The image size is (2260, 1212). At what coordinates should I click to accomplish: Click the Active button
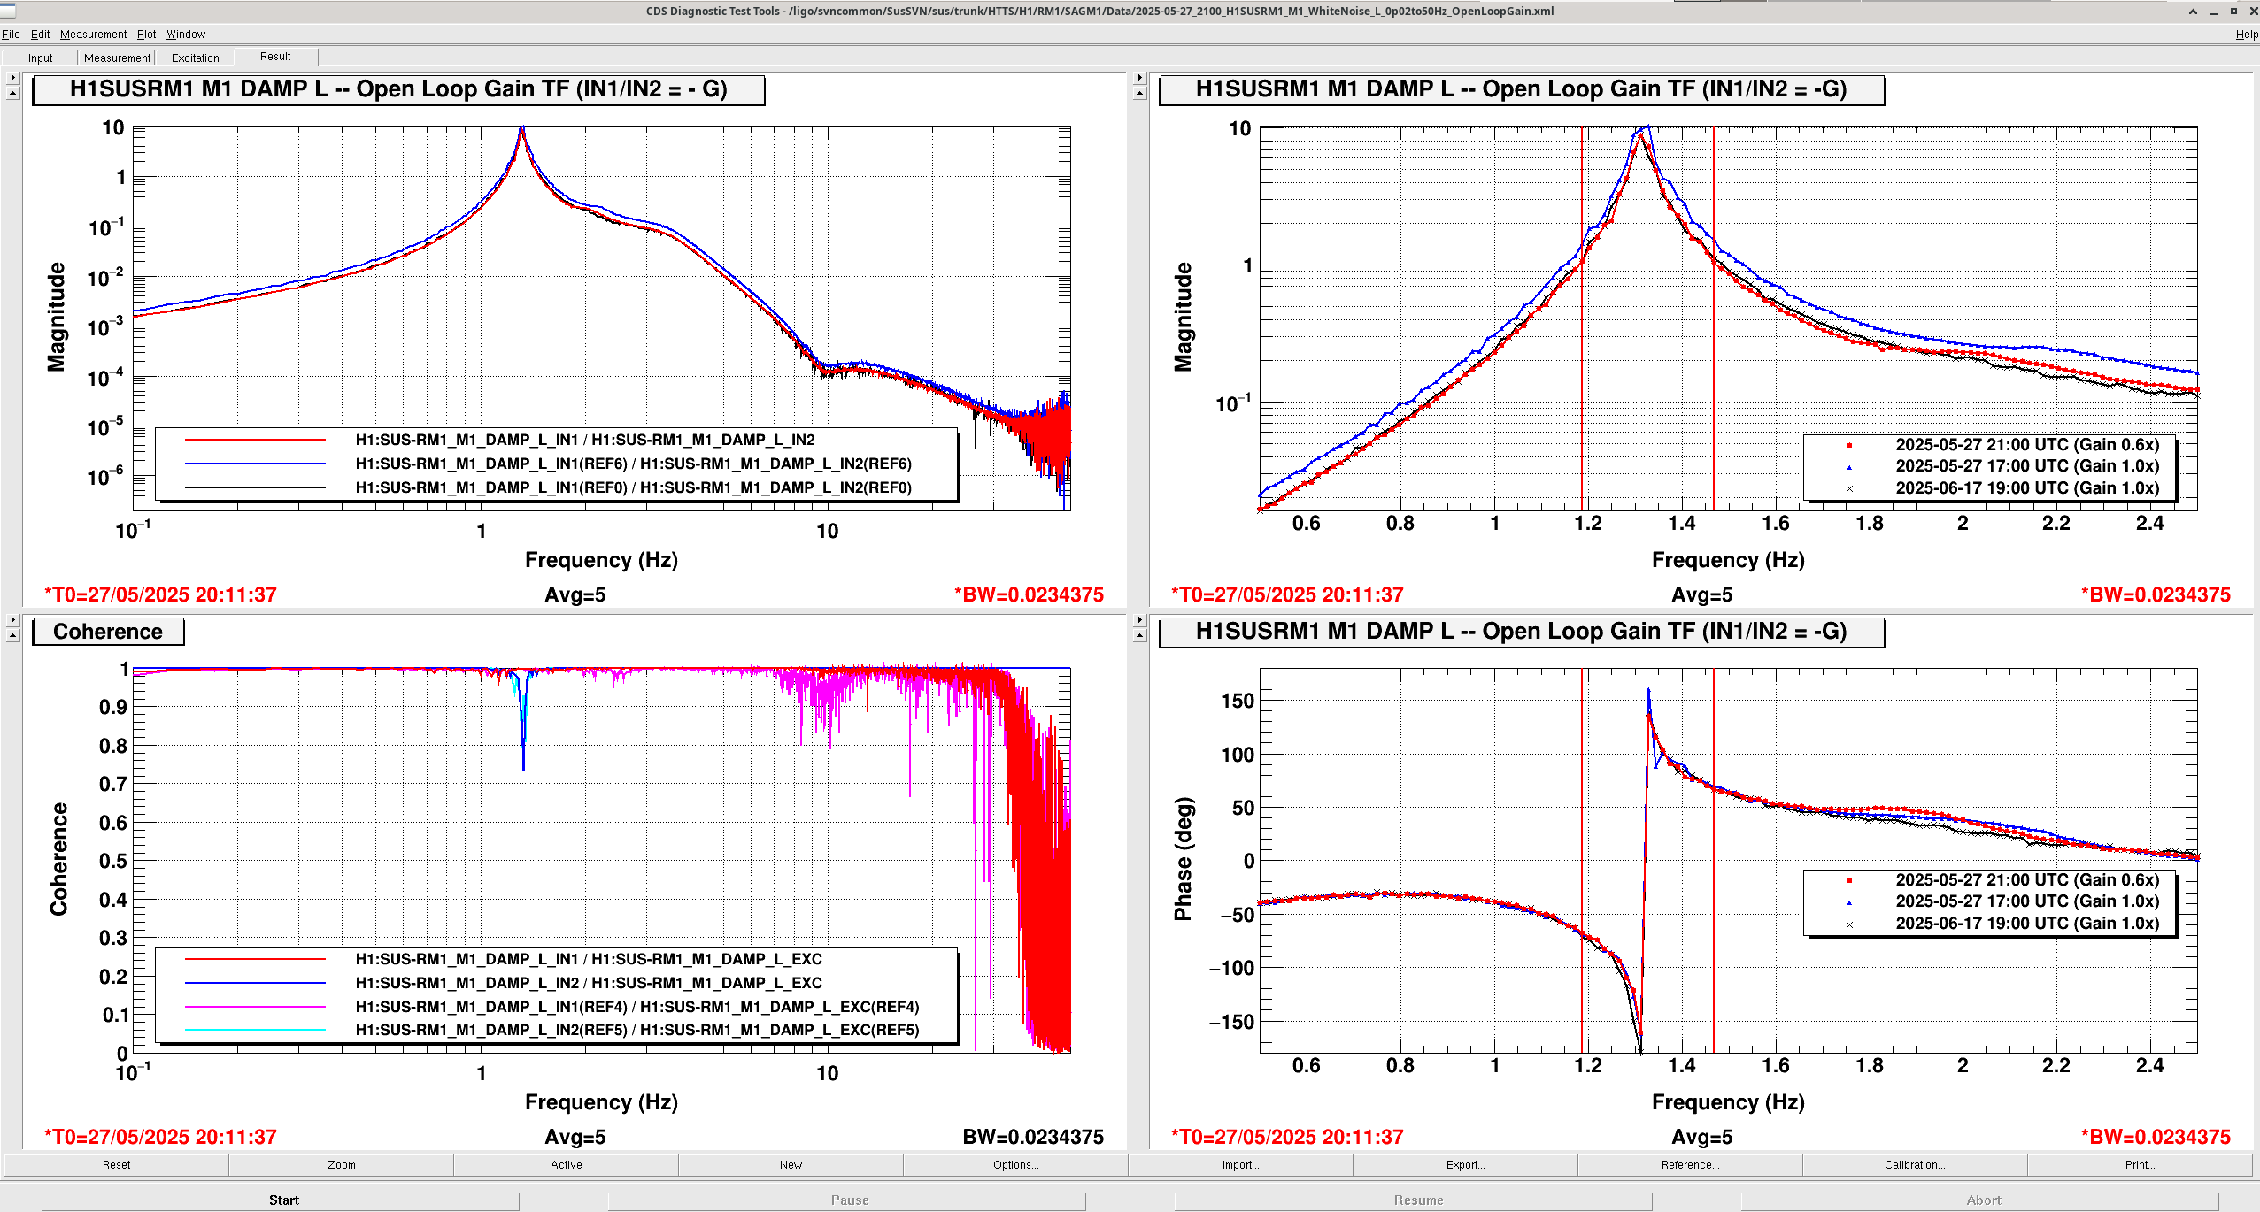566,1164
